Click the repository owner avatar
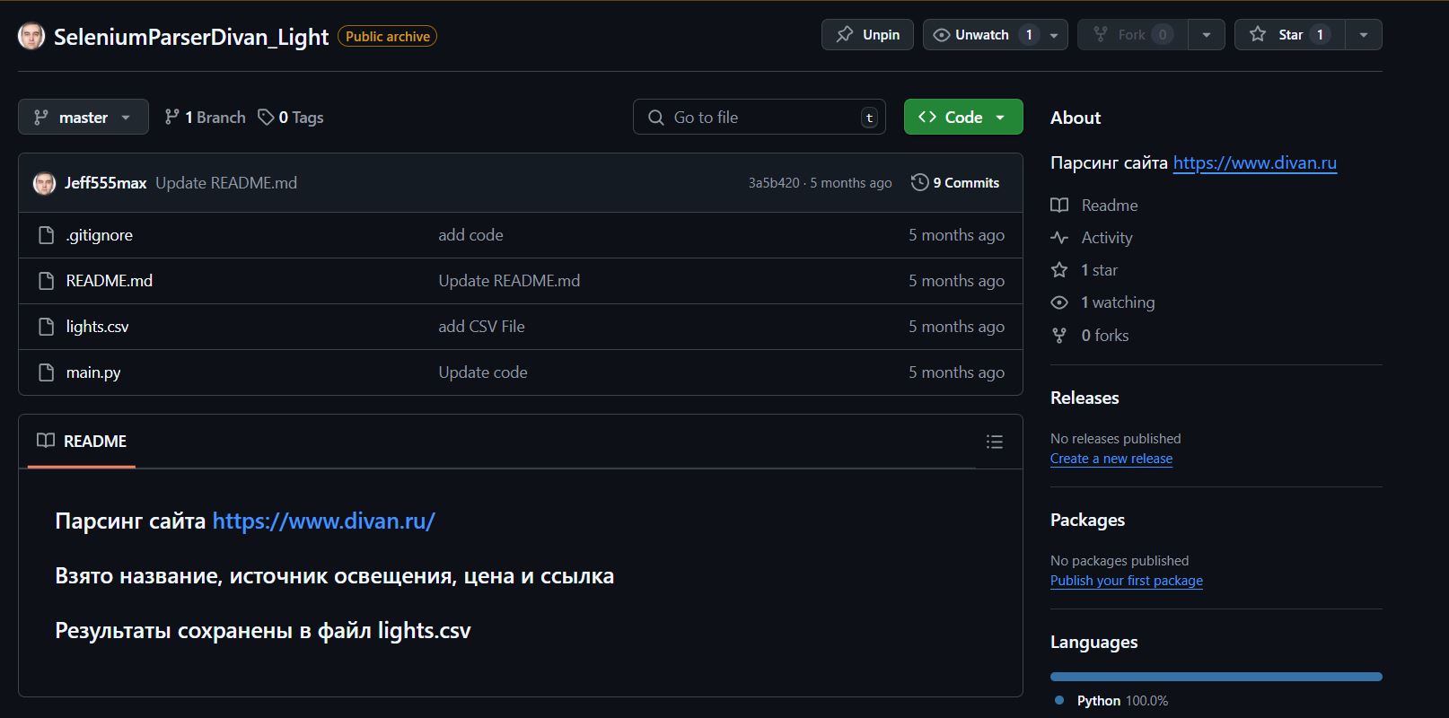This screenshot has height=718, width=1449. pyautogui.click(x=31, y=36)
